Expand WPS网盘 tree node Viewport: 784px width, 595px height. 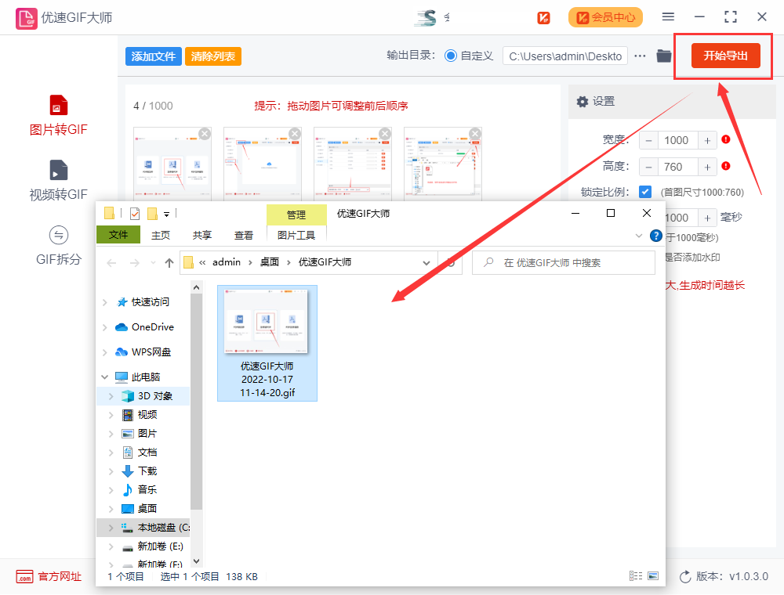pyautogui.click(x=104, y=352)
